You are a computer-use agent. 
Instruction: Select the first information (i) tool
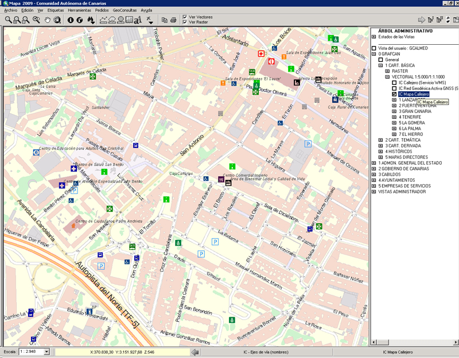[71, 20]
